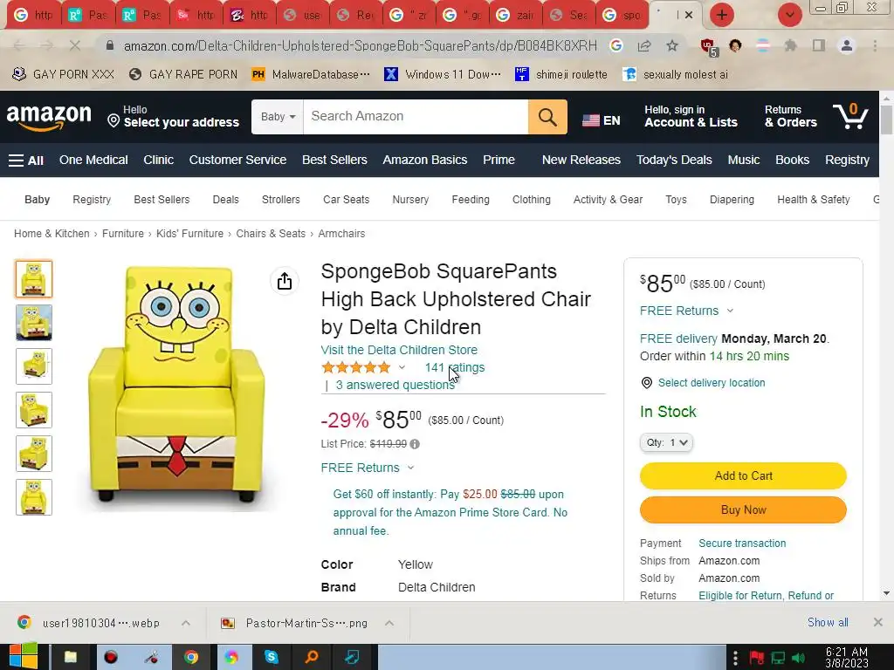
Task: Visit the Delta Children Store link
Action: click(x=399, y=350)
